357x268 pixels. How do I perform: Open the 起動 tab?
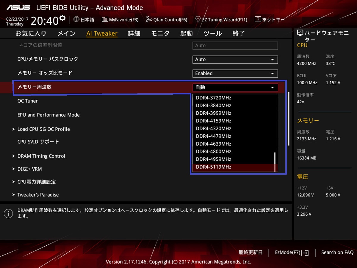point(186,33)
